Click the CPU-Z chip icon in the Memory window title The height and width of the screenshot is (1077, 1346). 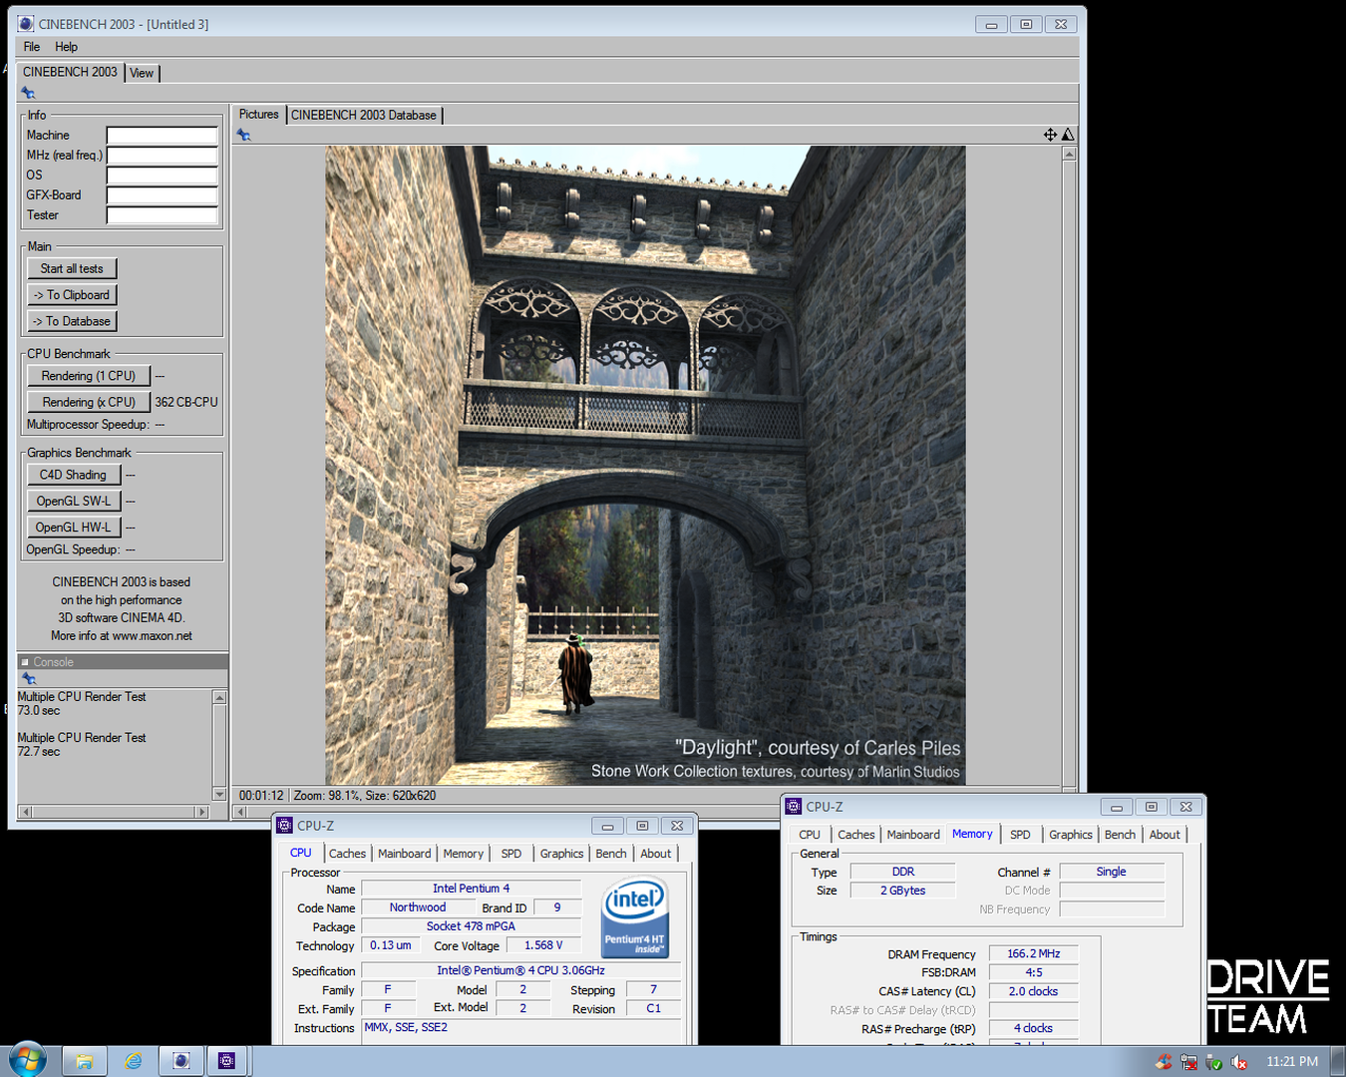pyautogui.click(x=794, y=807)
